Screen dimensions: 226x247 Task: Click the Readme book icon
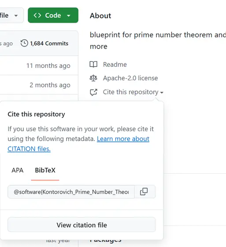tap(93, 64)
